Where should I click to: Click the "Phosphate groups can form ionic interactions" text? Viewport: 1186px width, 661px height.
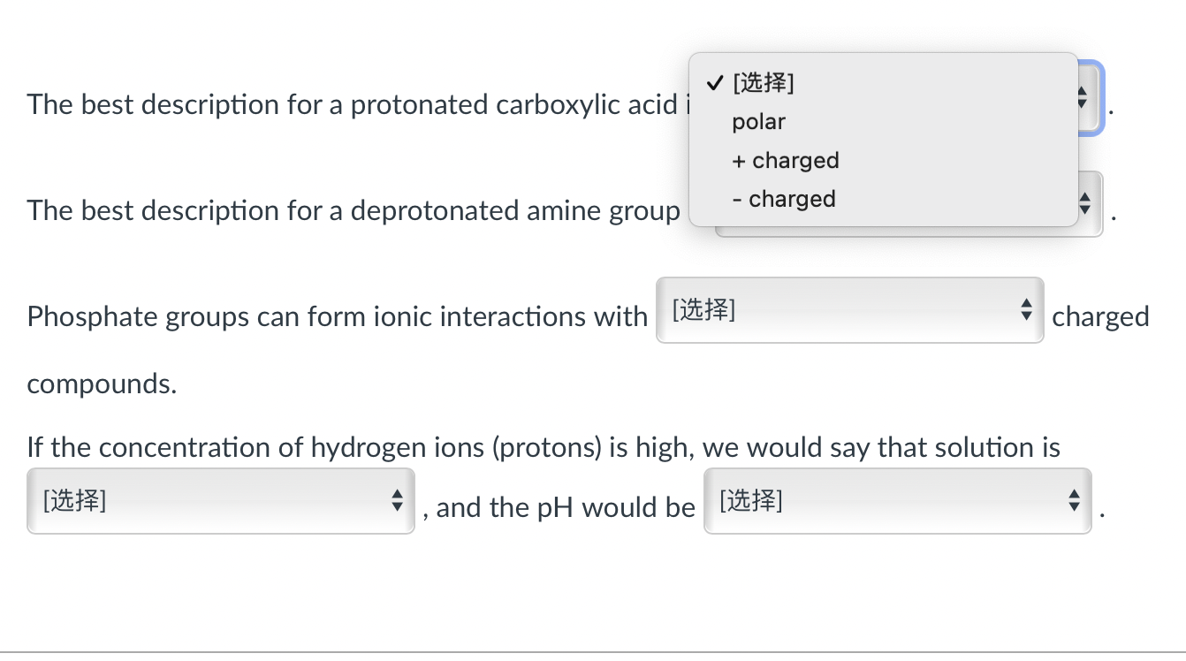pyautogui.click(x=337, y=316)
